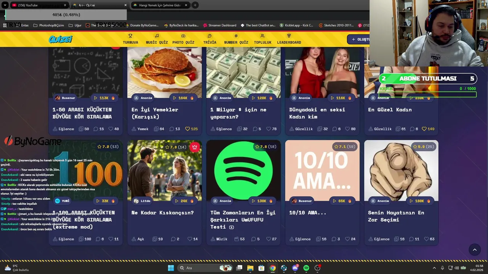Open the Turnuva menu item
This screenshot has width=488, height=274.
130,39
